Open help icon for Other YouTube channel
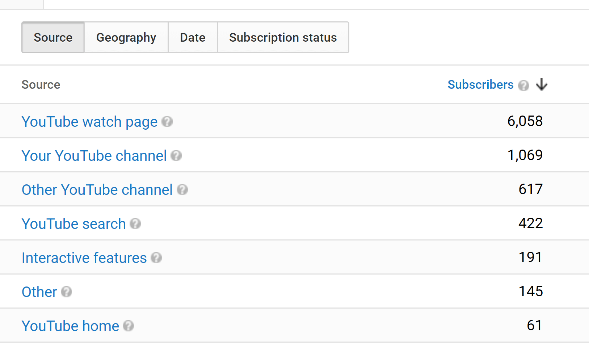589x343 pixels. tap(182, 190)
